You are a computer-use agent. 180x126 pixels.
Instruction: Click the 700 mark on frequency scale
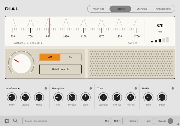tap(30, 37)
